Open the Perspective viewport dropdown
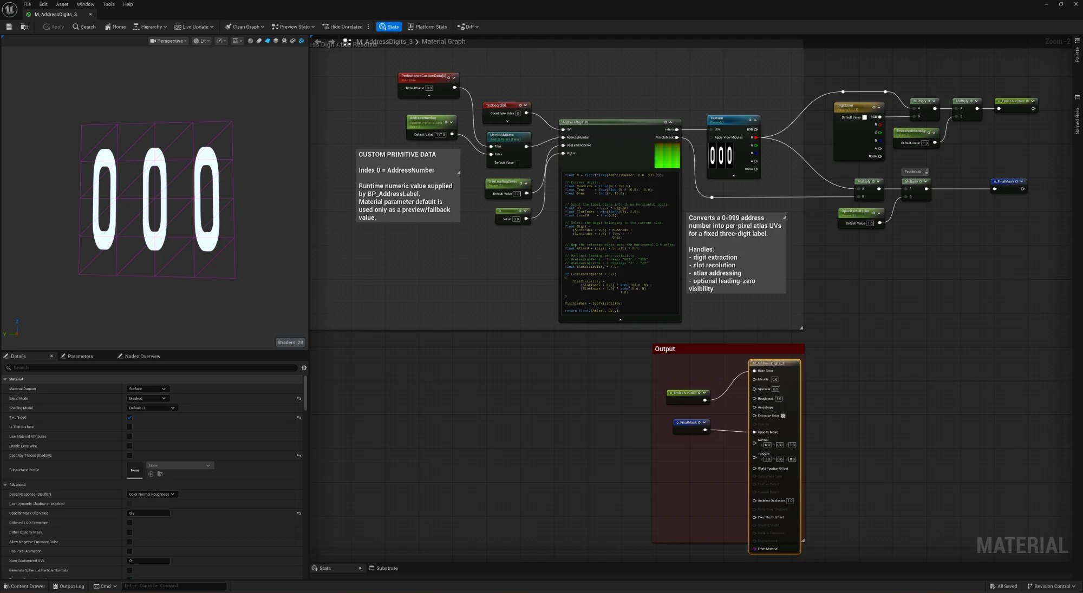Image resolution: width=1083 pixels, height=593 pixels. pyautogui.click(x=168, y=41)
